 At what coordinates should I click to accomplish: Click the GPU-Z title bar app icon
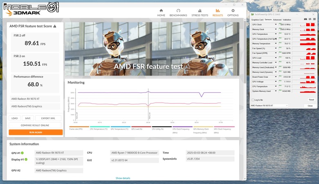(x=252, y=14)
